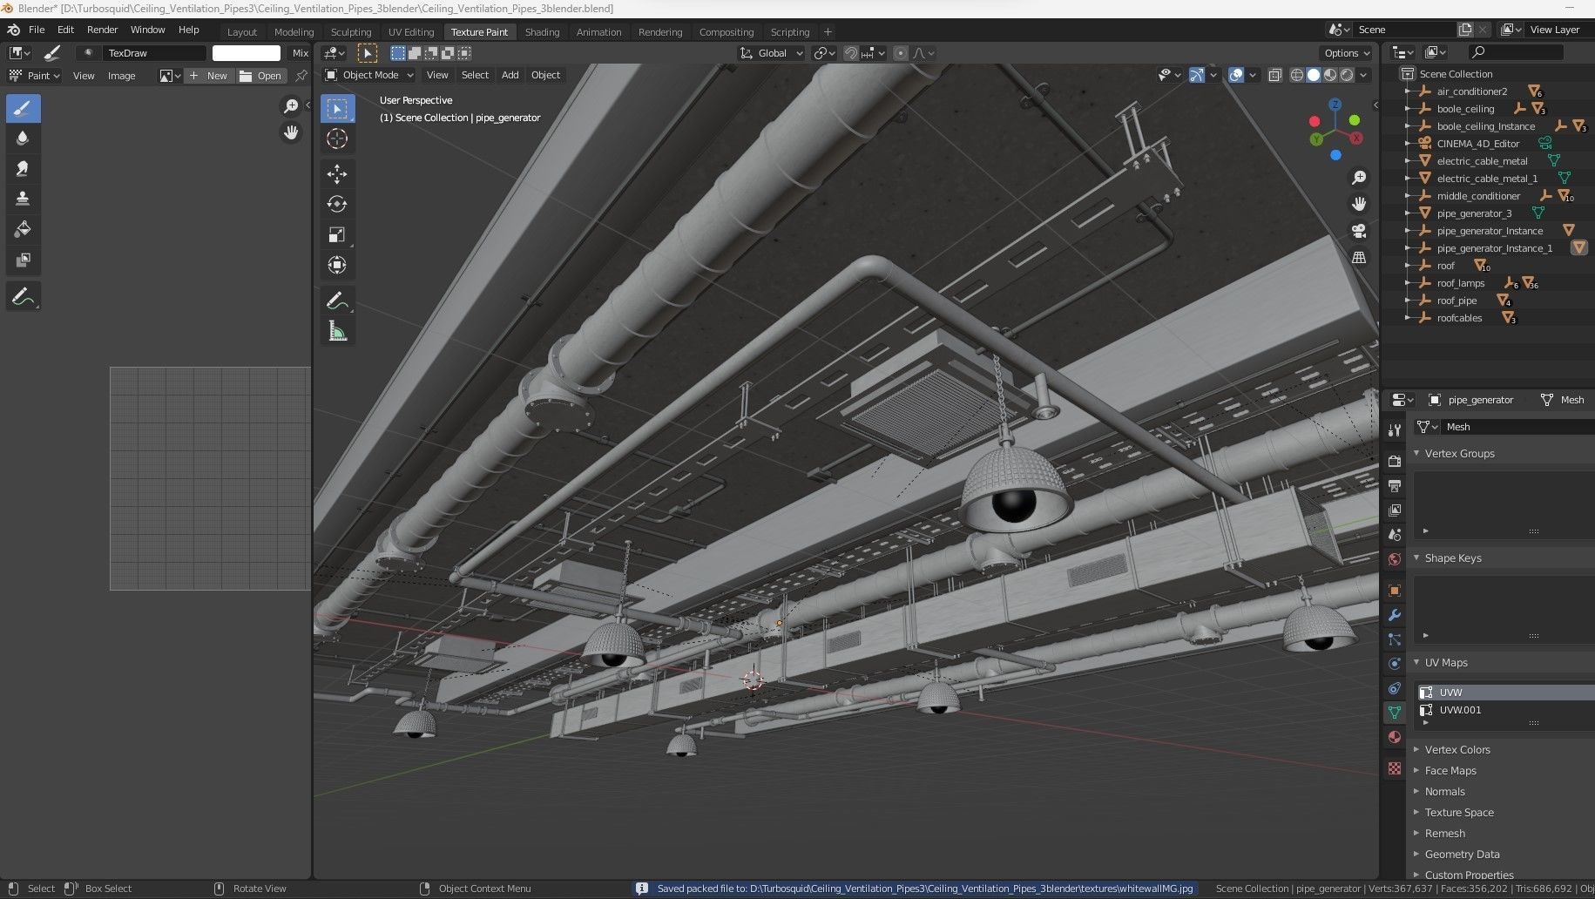Image resolution: width=1595 pixels, height=899 pixels.
Task: Open the Output properties tab
Action: click(1395, 485)
